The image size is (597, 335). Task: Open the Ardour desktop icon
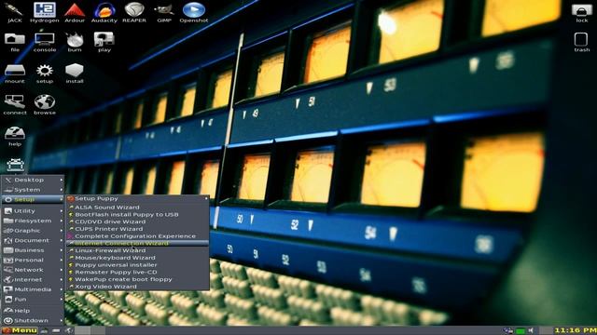click(75, 12)
